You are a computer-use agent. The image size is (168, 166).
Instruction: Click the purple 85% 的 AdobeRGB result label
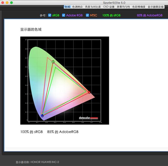150,15
